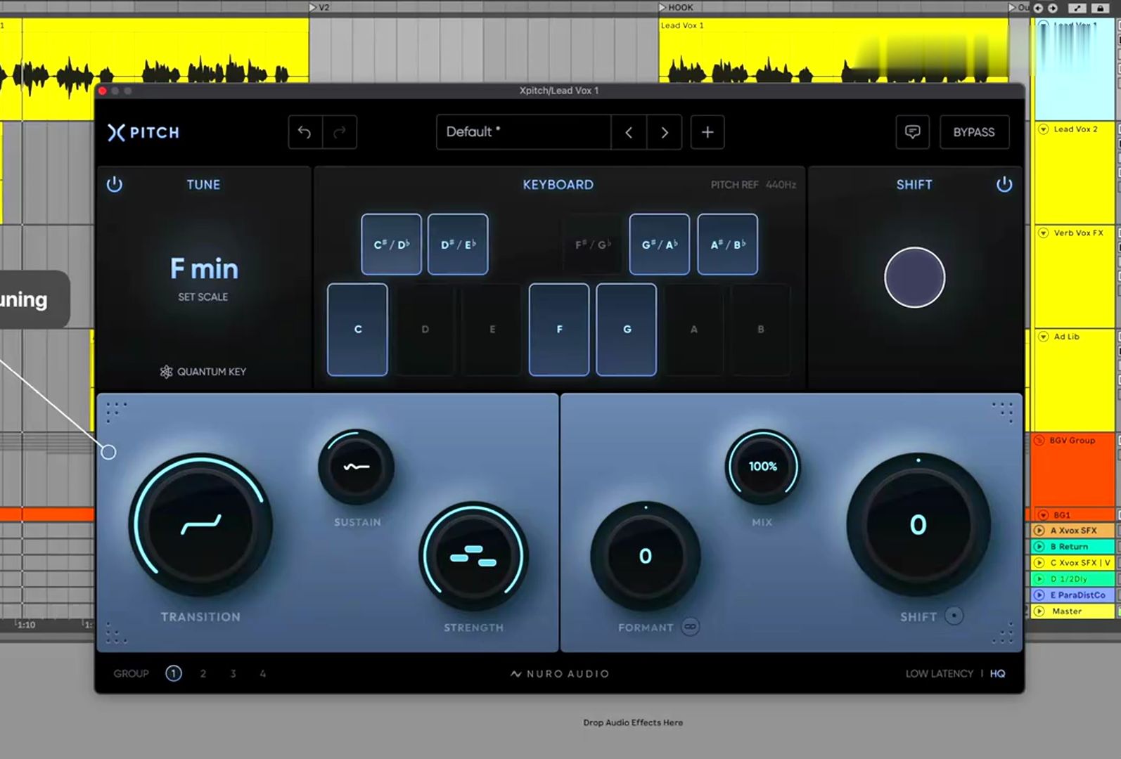Click the Formant knob
1121x759 pixels.
(x=646, y=557)
